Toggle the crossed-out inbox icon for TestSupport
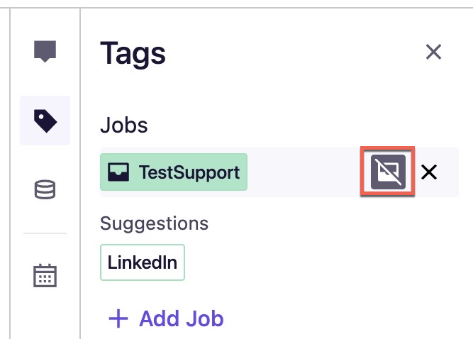The height and width of the screenshot is (339, 473). [x=388, y=172]
